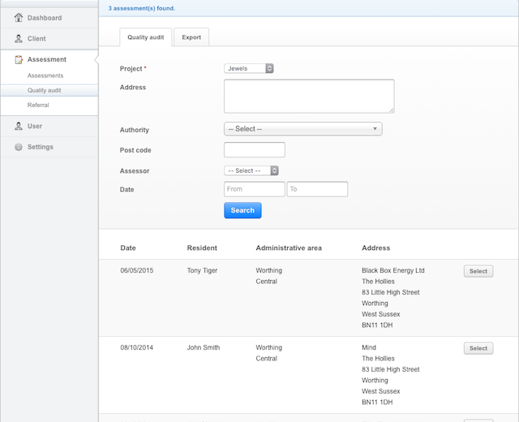Open the Dashboard menu item
The image size is (519, 422).
pyautogui.click(x=49, y=18)
